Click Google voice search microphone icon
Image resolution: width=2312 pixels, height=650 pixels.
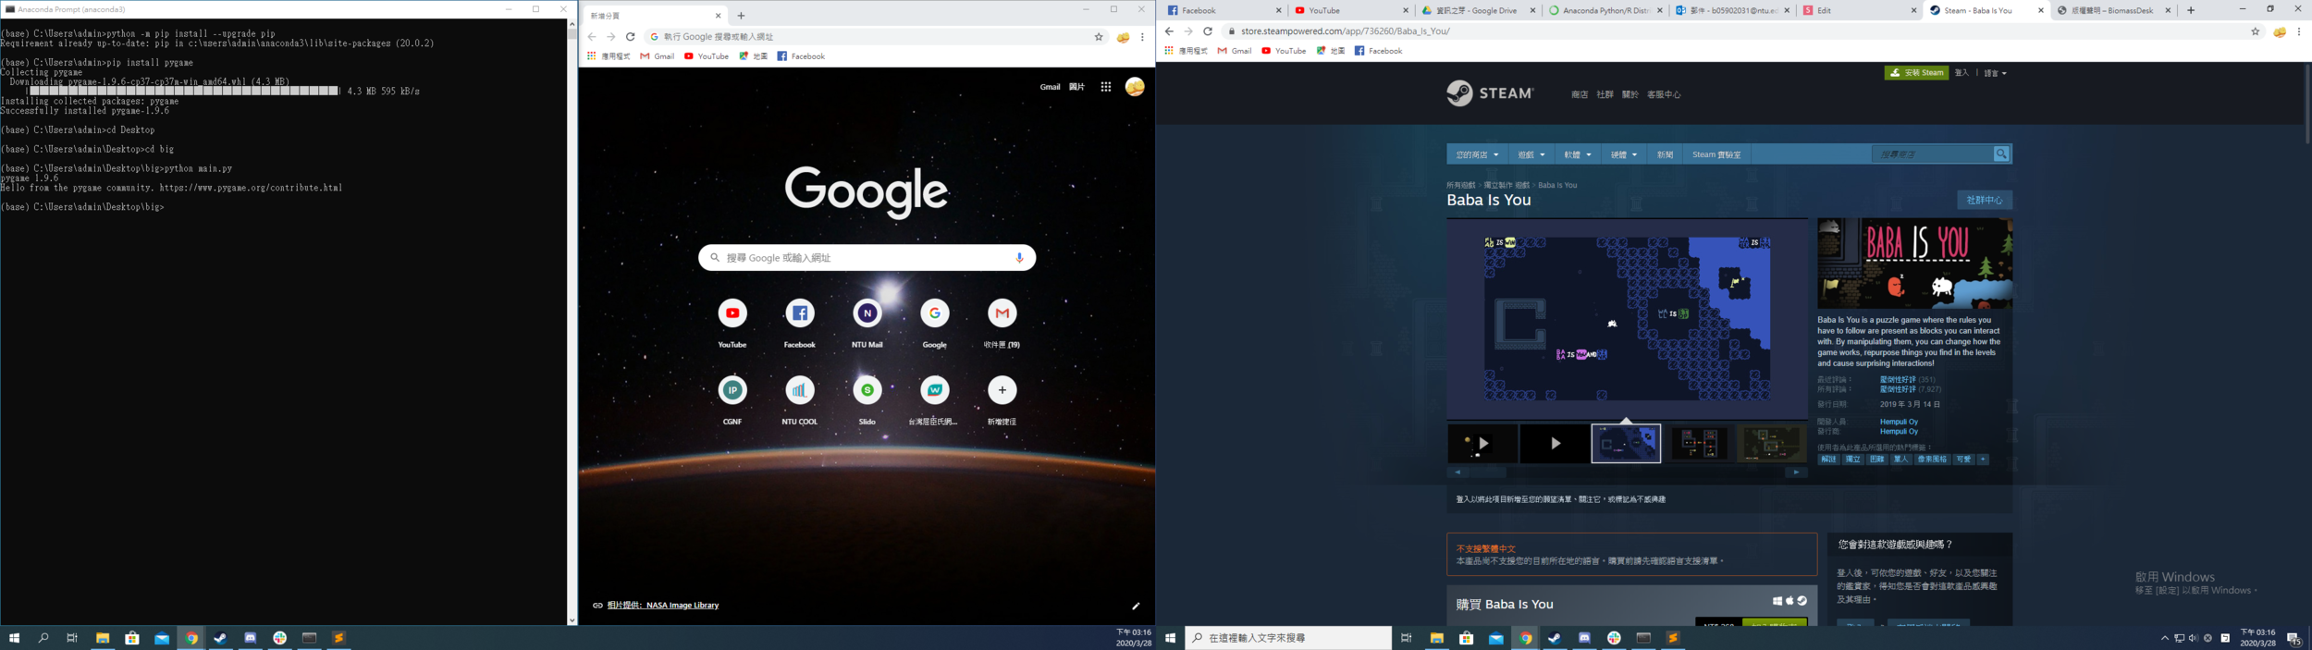(1019, 258)
